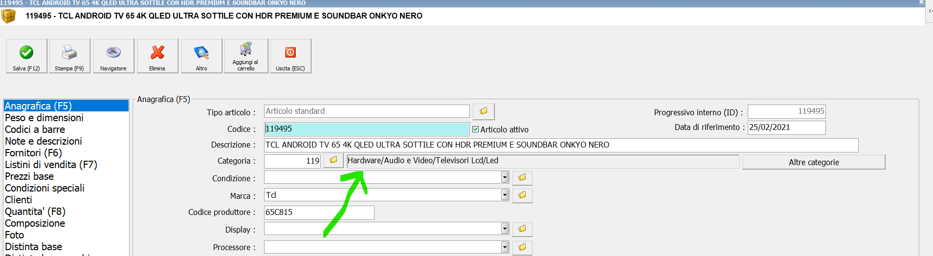933x256 pixels.
Task: Open the Altro toolbar button
Action: tap(201, 56)
